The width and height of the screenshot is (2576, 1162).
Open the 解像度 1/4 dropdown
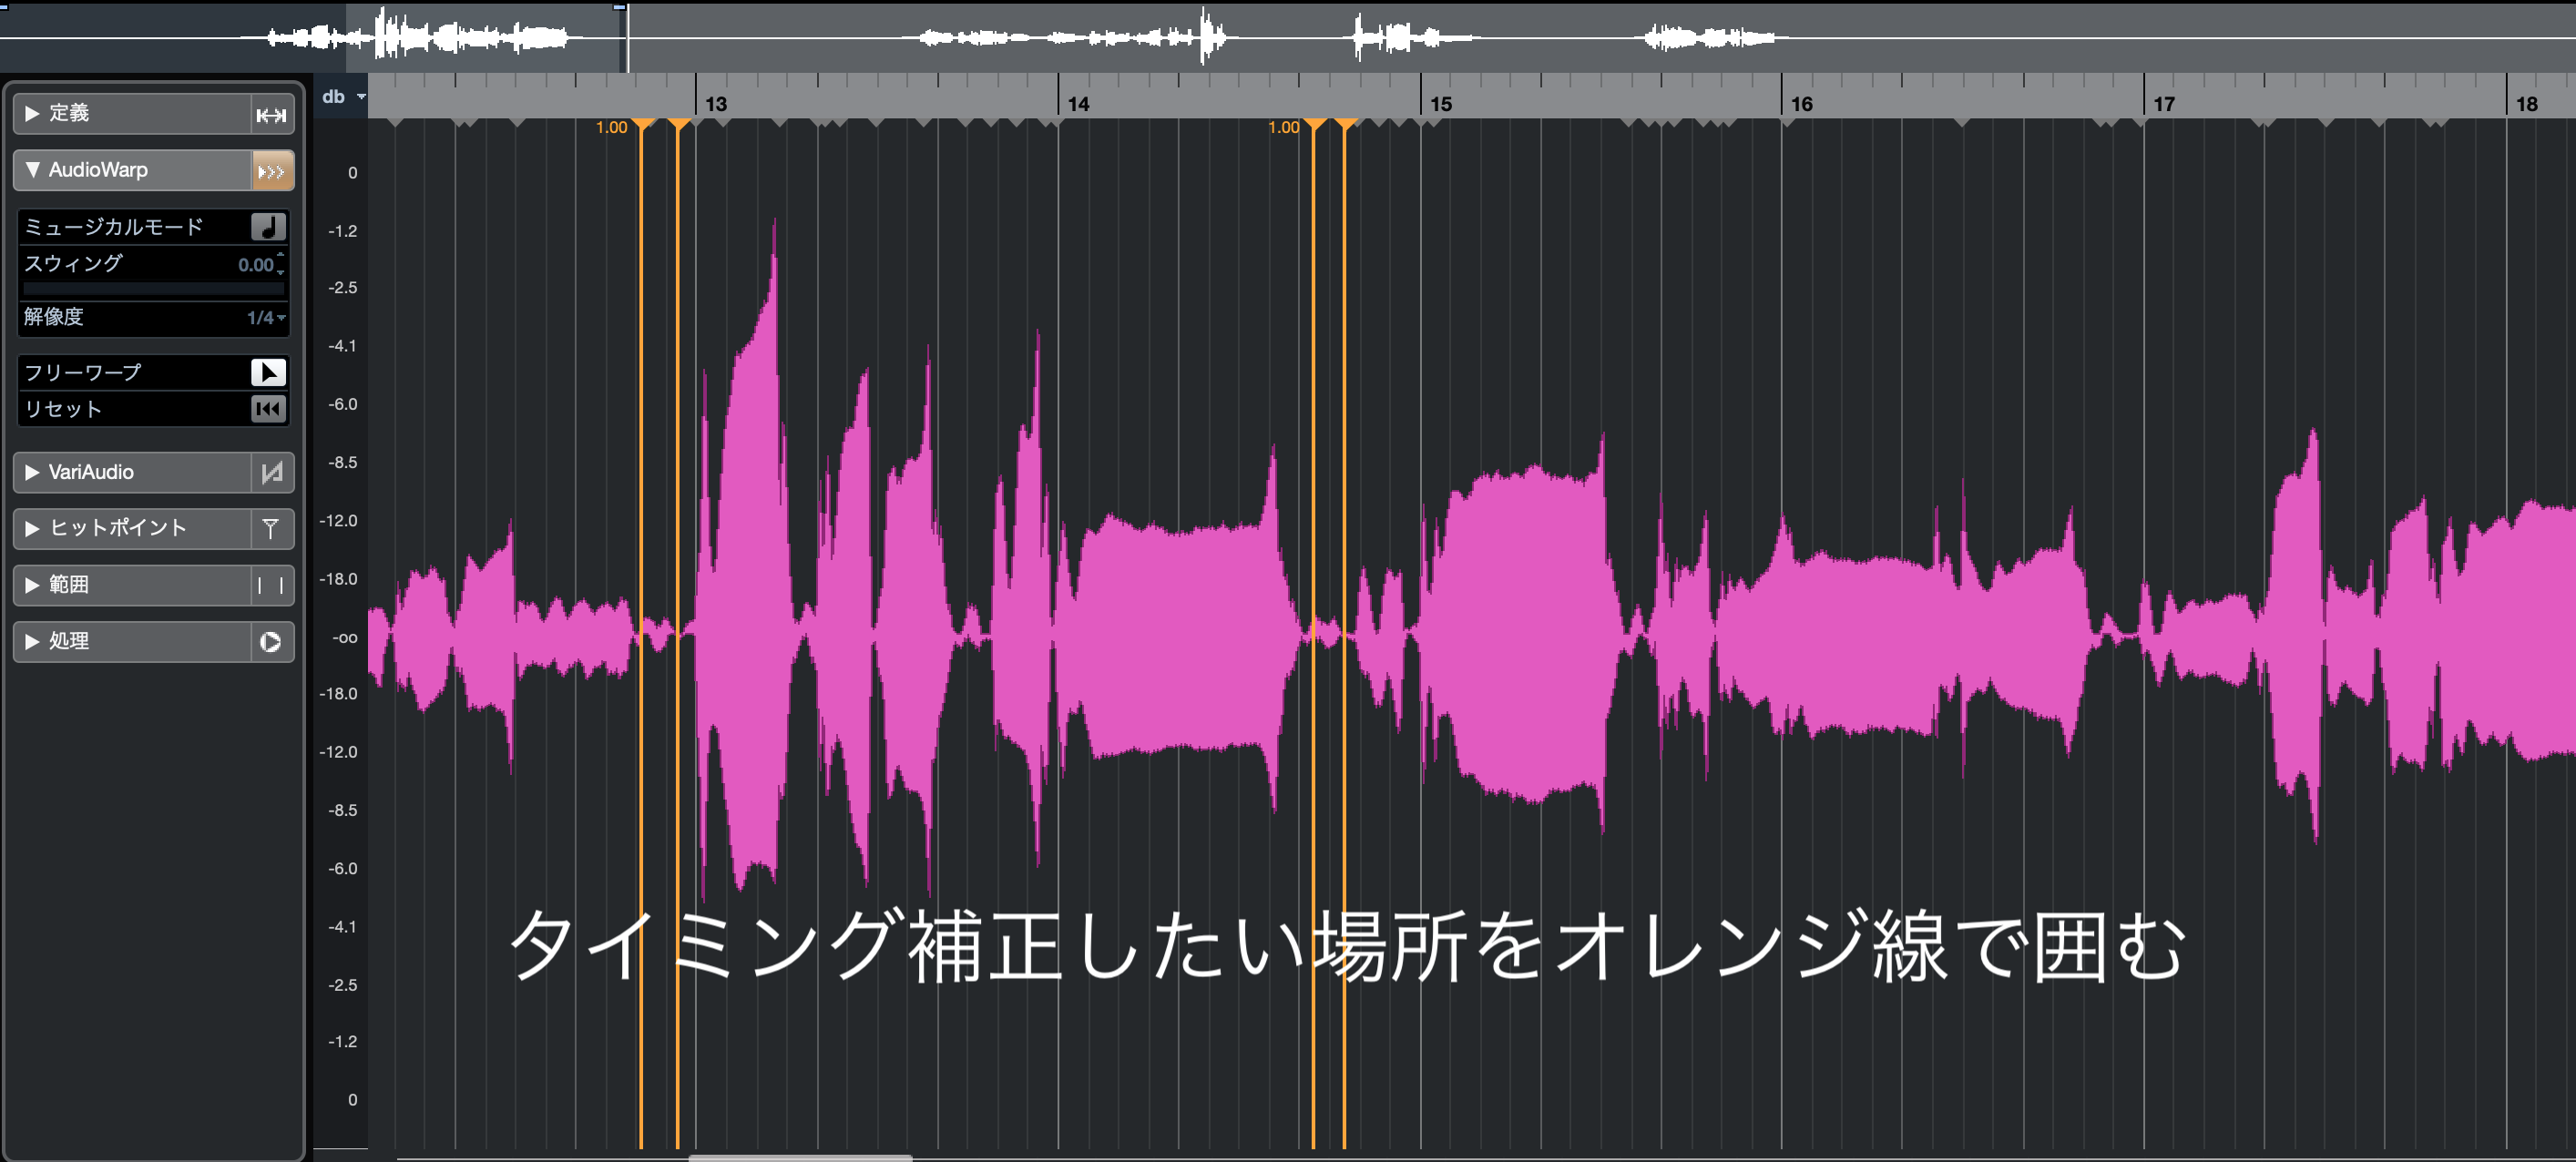pyautogui.click(x=266, y=317)
